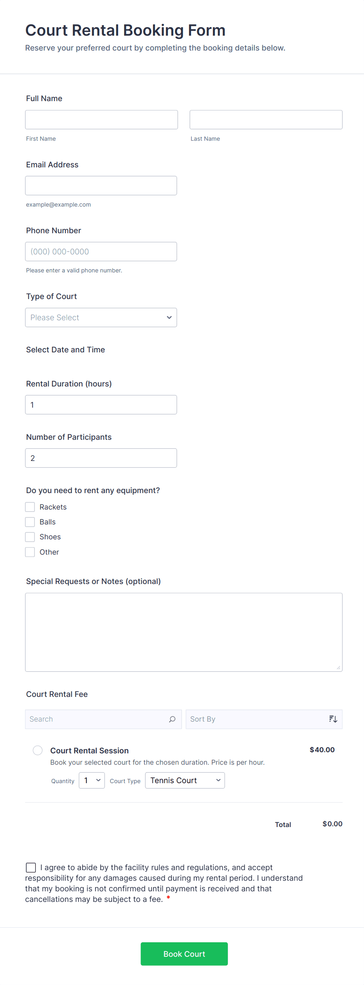Accept the facility rules agreement checkbox
This screenshot has width=364, height=985.
point(31,867)
